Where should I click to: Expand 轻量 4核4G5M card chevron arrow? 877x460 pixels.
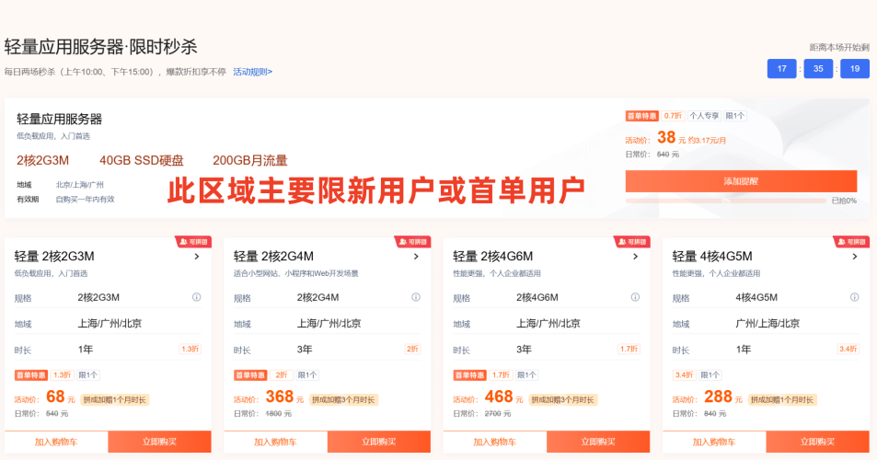tap(855, 257)
